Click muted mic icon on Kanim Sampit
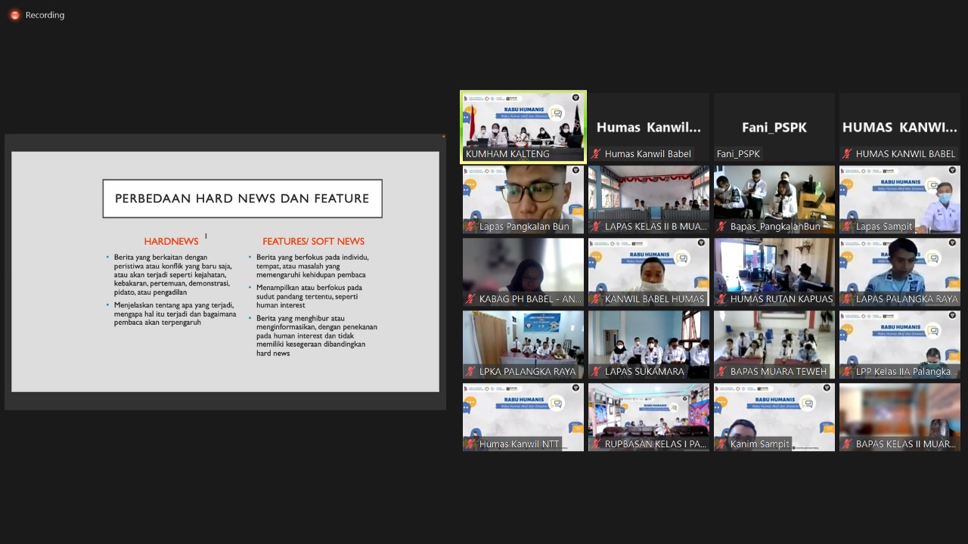Viewport: 968px width, 544px height. point(722,444)
